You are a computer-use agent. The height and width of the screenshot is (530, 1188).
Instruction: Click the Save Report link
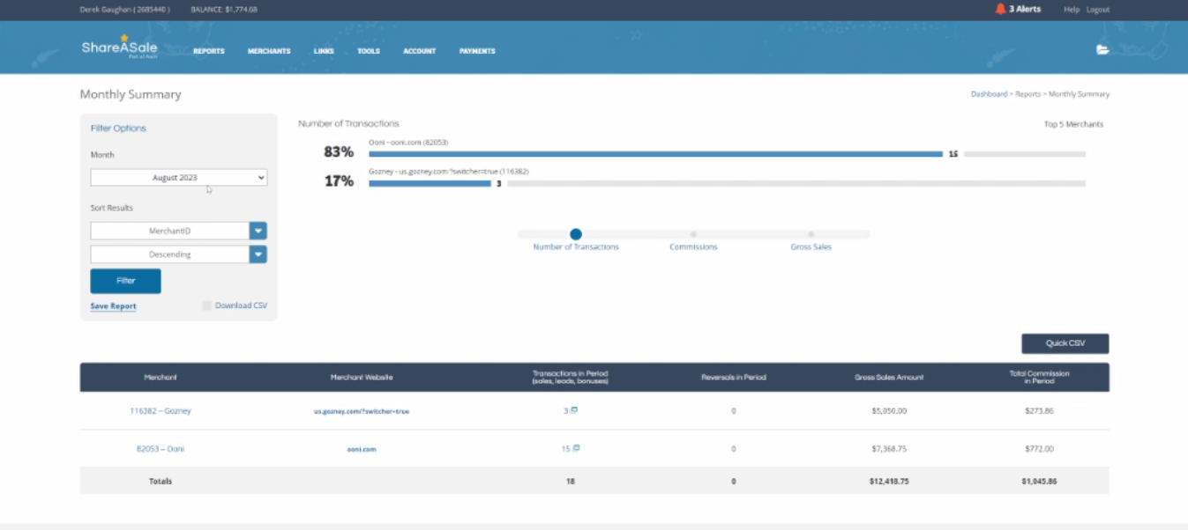pyautogui.click(x=114, y=306)
